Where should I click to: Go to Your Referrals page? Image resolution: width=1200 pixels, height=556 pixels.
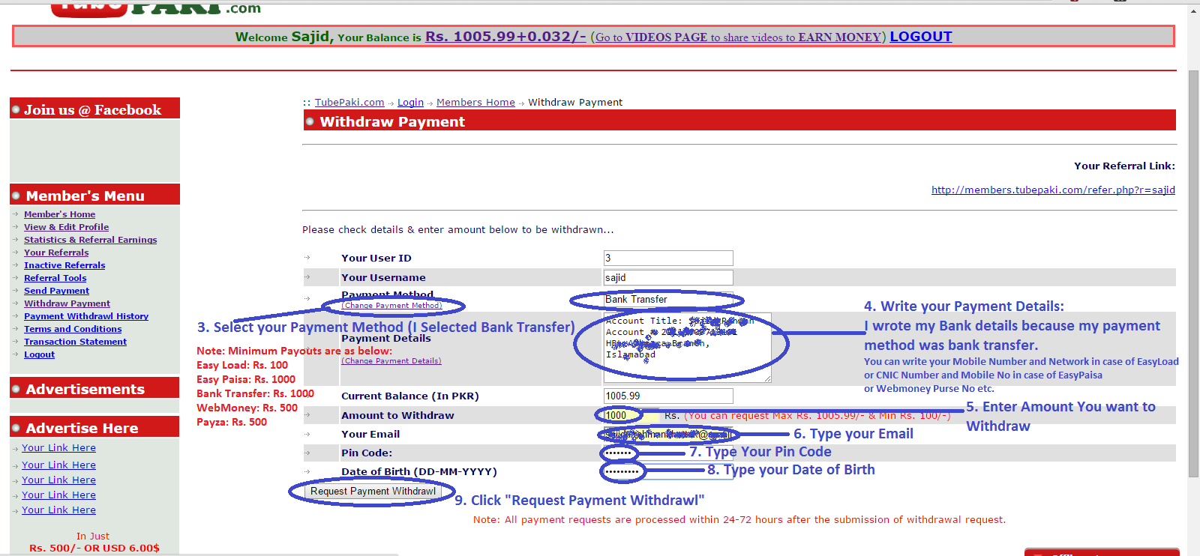point(56,253)
